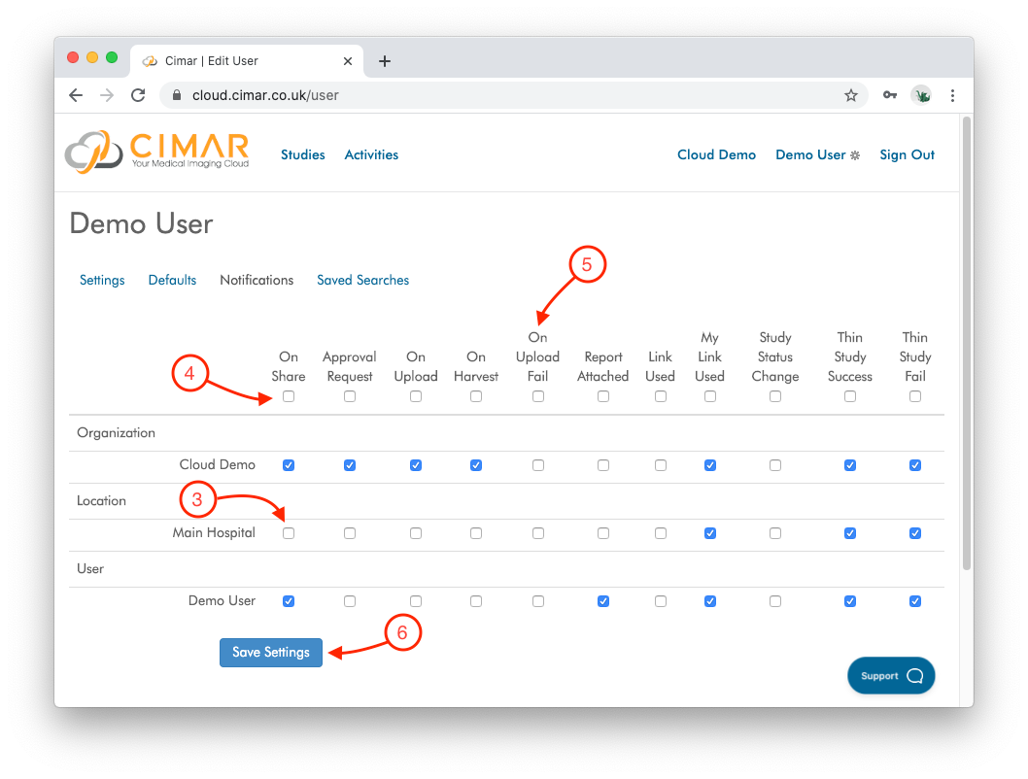Open the Saved Searches tab
This screenshot has width=1028, height=779.
(x=363, y=281)
